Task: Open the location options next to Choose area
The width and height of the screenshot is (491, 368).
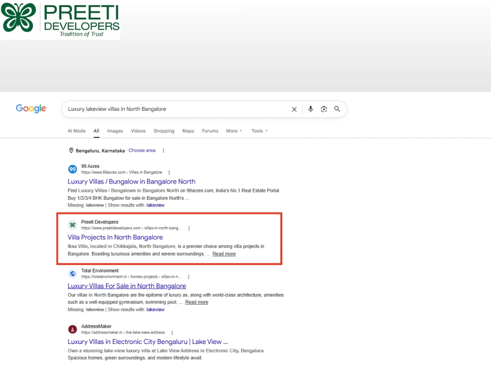Action: tap(163, 151)
